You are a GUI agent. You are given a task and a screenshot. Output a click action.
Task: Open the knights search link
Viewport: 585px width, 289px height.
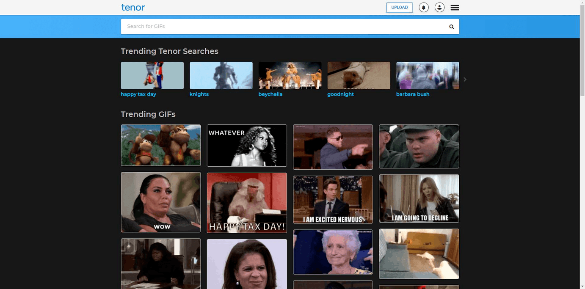point(199,94)
